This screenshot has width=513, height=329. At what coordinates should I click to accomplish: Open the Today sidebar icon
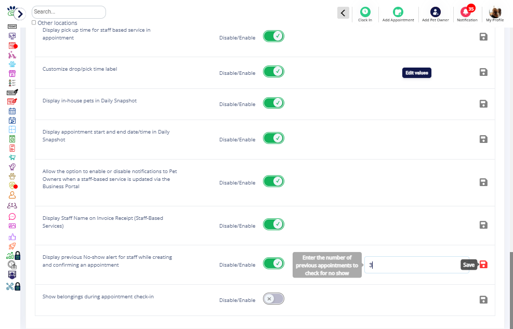click(x=12, y=27)
